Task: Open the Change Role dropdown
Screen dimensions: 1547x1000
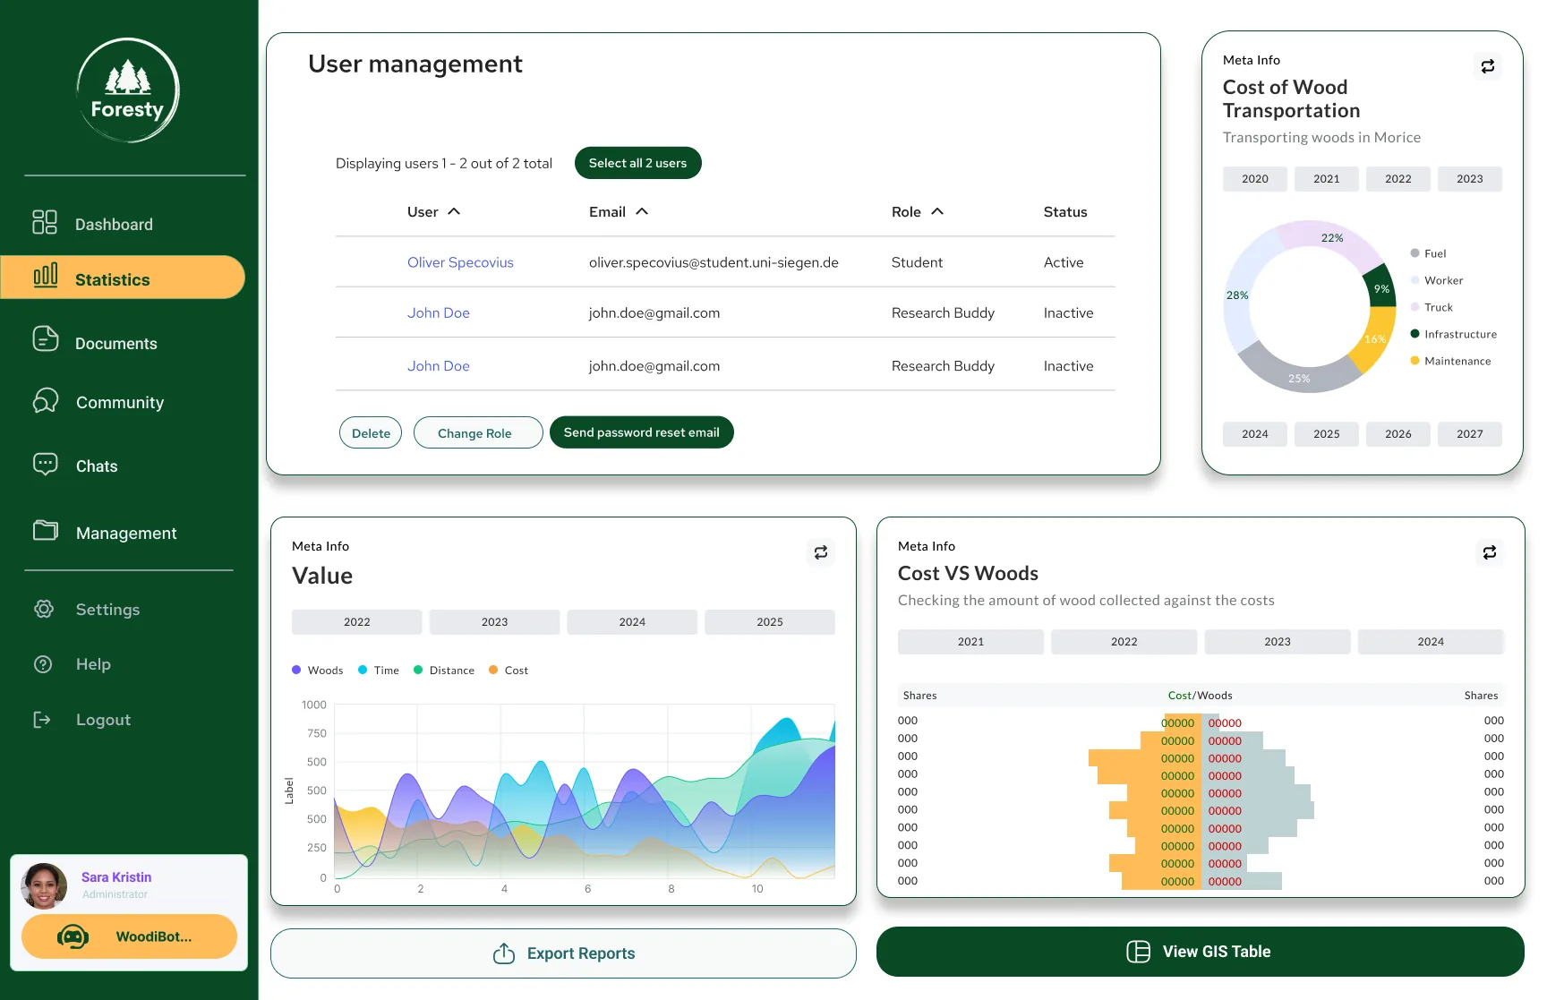Action: pos(478,432)
